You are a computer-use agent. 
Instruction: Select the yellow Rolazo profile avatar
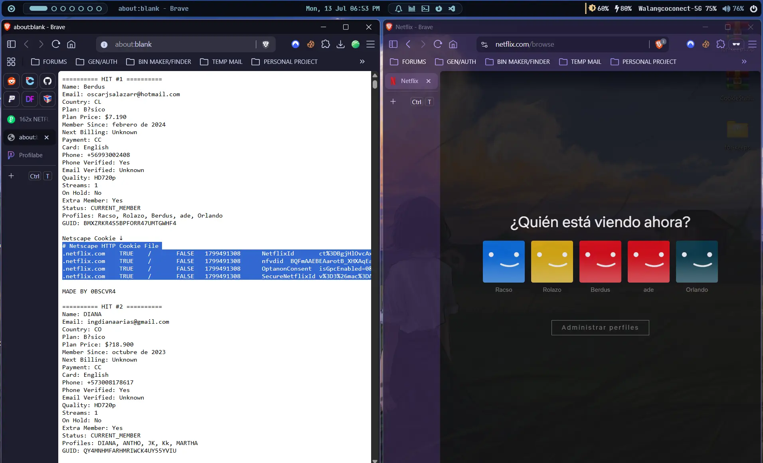[x=552, y=261]
